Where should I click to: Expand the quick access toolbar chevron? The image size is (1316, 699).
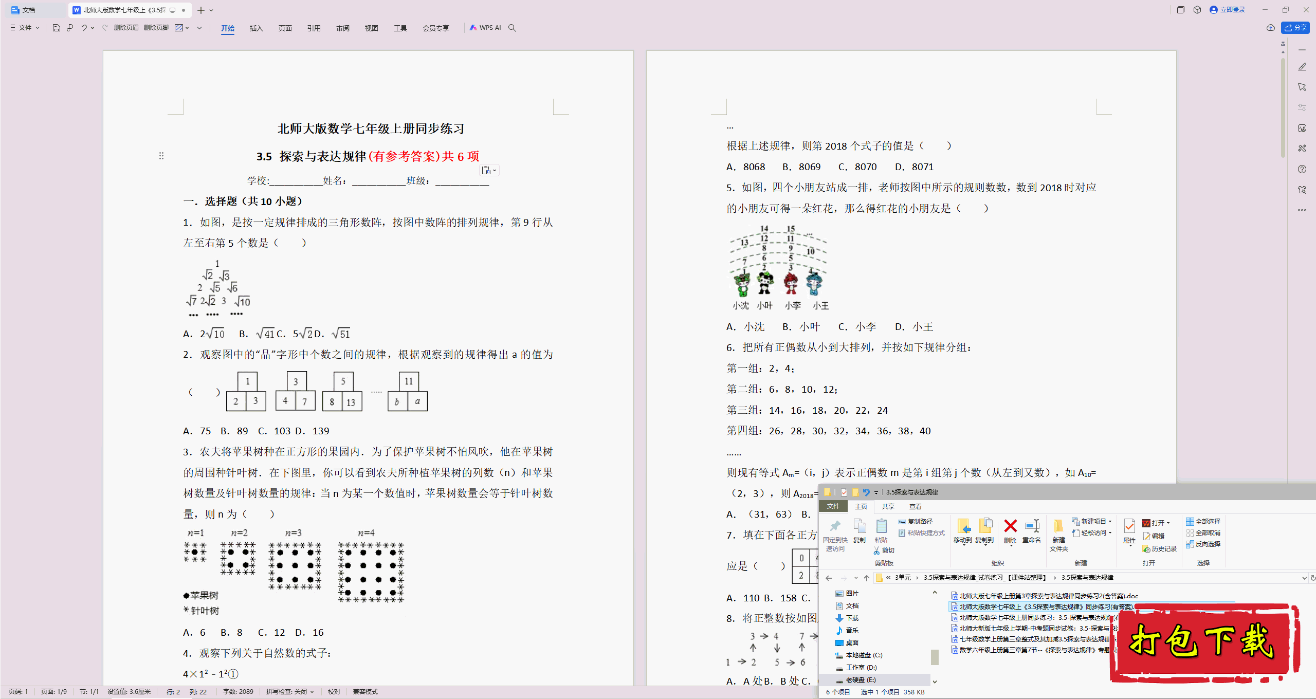pos(199,28)
